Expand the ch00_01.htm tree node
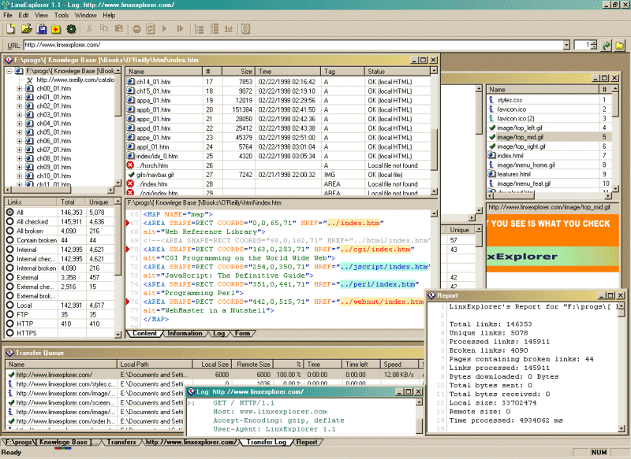This screenshot has height=459, width=631. pos(19,88)
